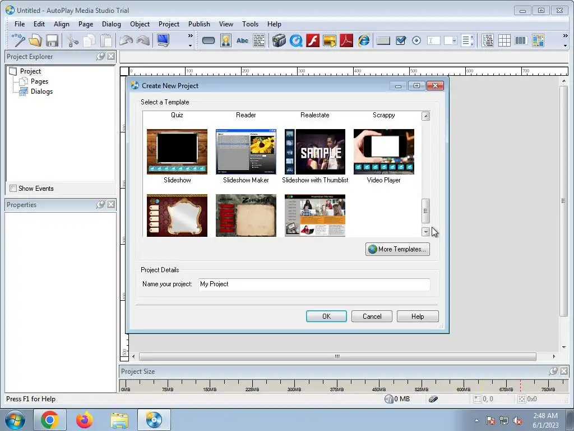Insert a ListBox object icon

click(467, 40)
